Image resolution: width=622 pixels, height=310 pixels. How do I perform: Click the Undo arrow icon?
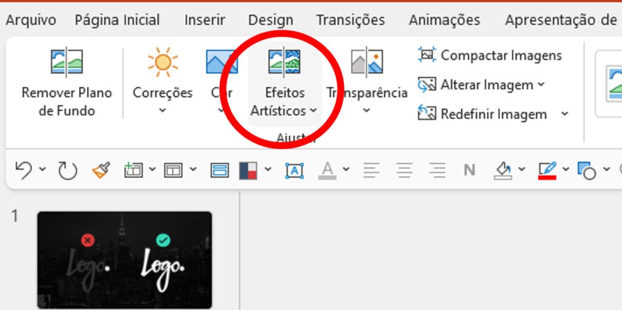23,170
